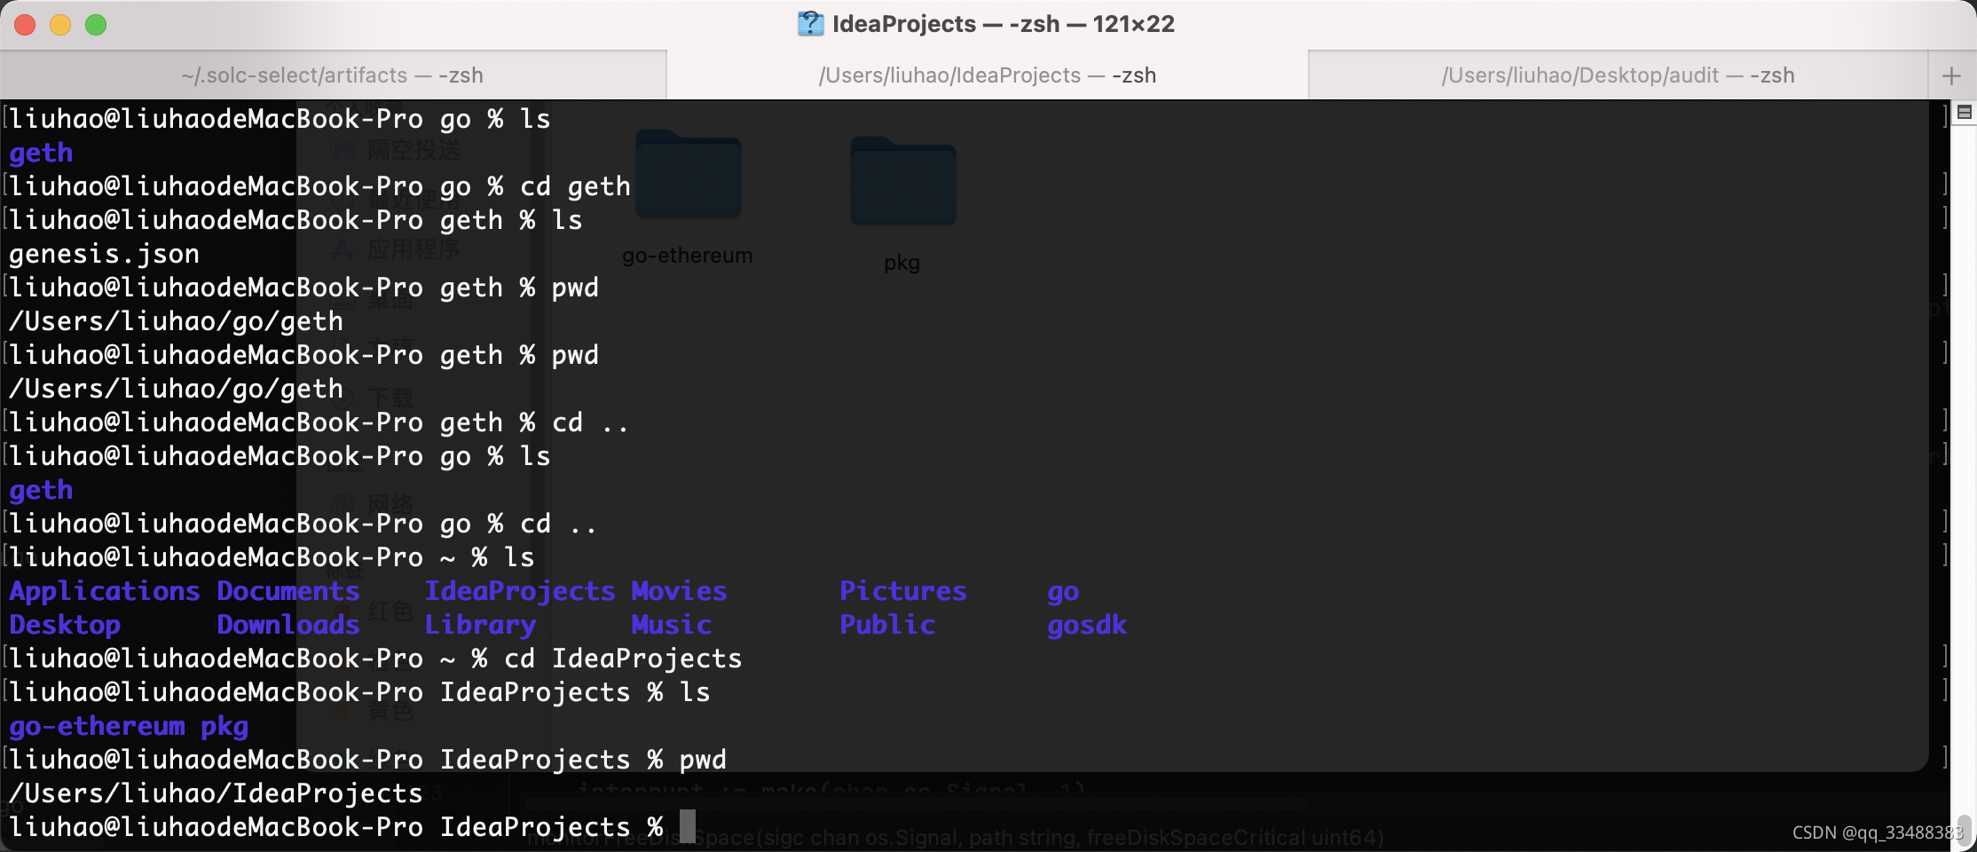Viewport: 1977px width, 852px height.
Task: Open a new terminal tab with plus button
Action: click(x=1951, y=75)
